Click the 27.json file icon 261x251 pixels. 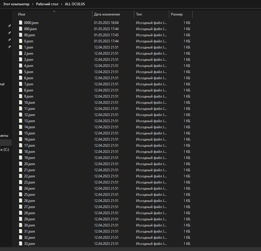[x=21, y=207]
